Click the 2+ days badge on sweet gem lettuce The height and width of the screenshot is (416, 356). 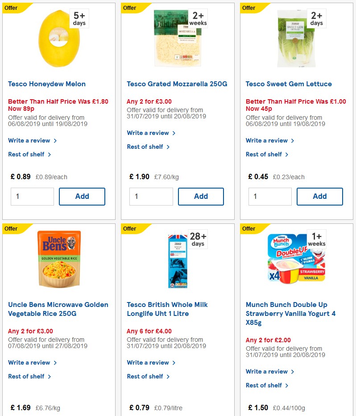(x=316, y=18)
